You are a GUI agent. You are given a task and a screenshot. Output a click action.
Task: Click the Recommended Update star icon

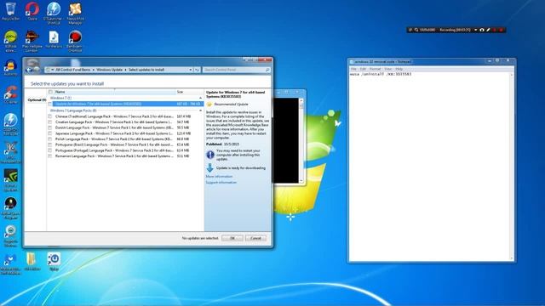coord(209,104)
